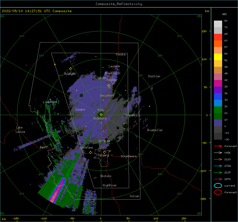
Task: Click the HighRiver town label
Action: [x=110, y=185]
